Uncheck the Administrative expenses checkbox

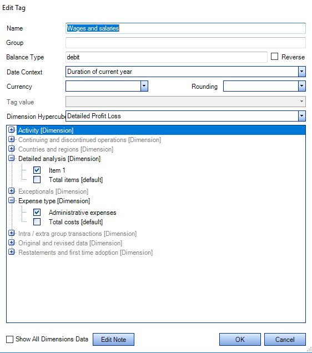37,212
